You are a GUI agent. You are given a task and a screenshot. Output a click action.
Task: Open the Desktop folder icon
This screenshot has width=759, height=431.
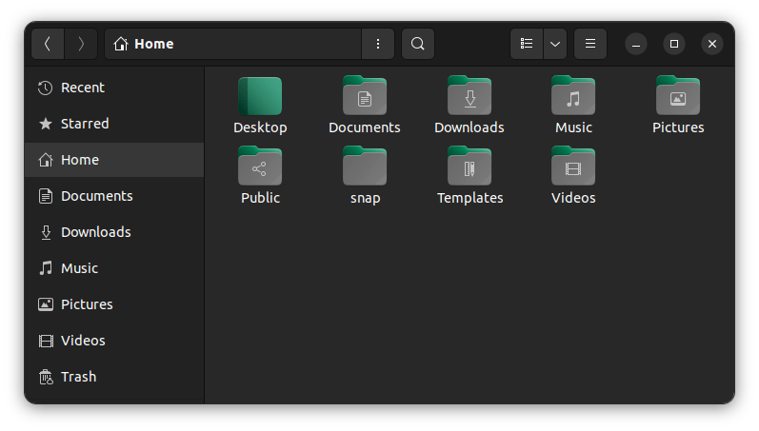click(x=260, y=97)
